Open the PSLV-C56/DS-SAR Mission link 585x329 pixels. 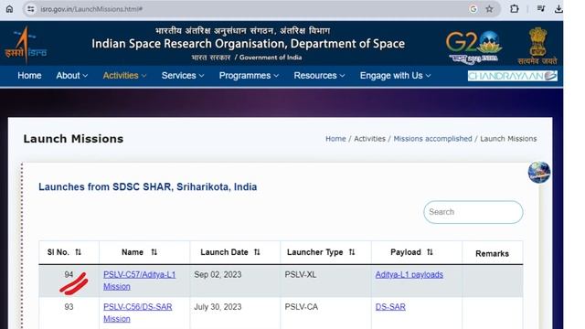138,313
